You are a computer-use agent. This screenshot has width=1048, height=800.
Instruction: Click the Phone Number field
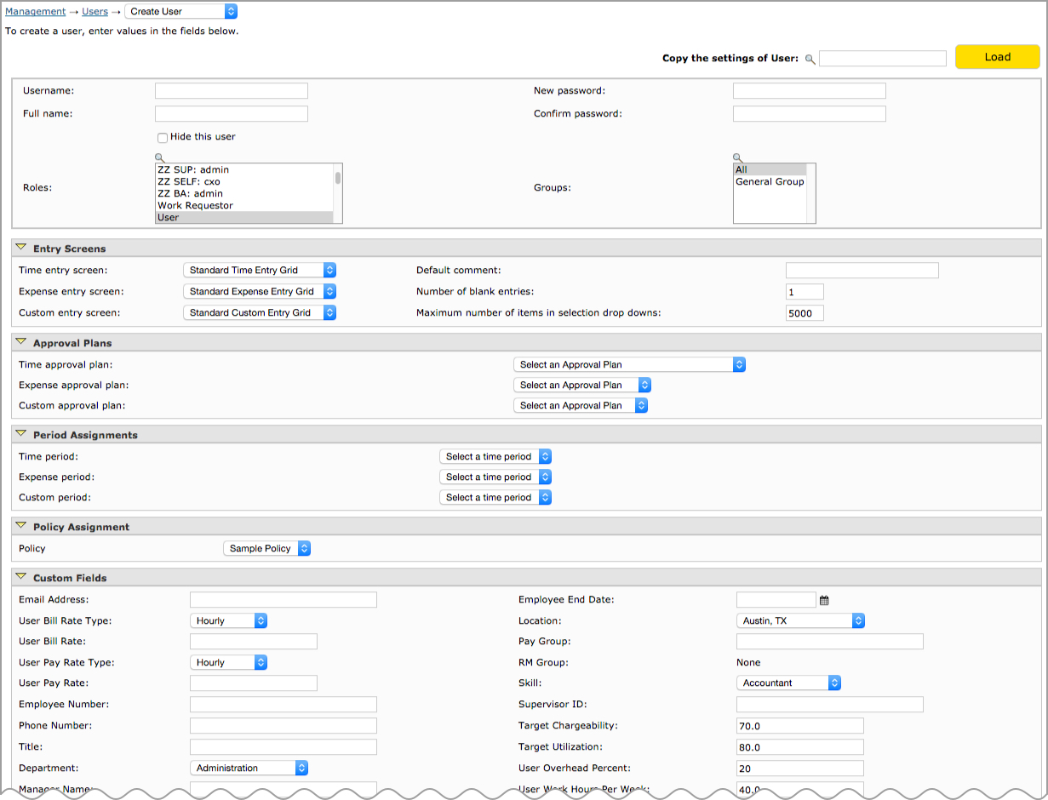pyautogui.click(x=283, y=726)
